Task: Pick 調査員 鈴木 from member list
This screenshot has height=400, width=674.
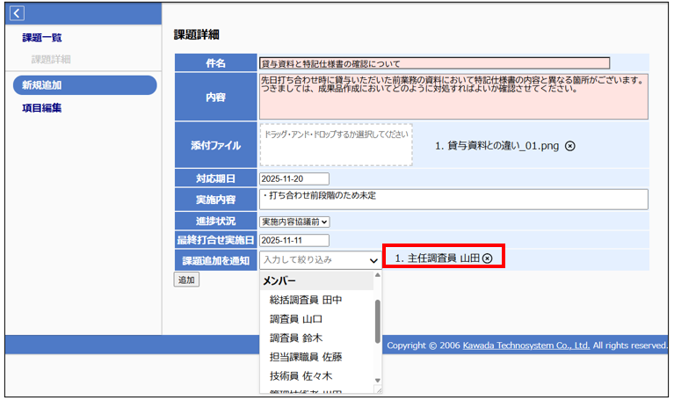Action: tap(296, 338)
